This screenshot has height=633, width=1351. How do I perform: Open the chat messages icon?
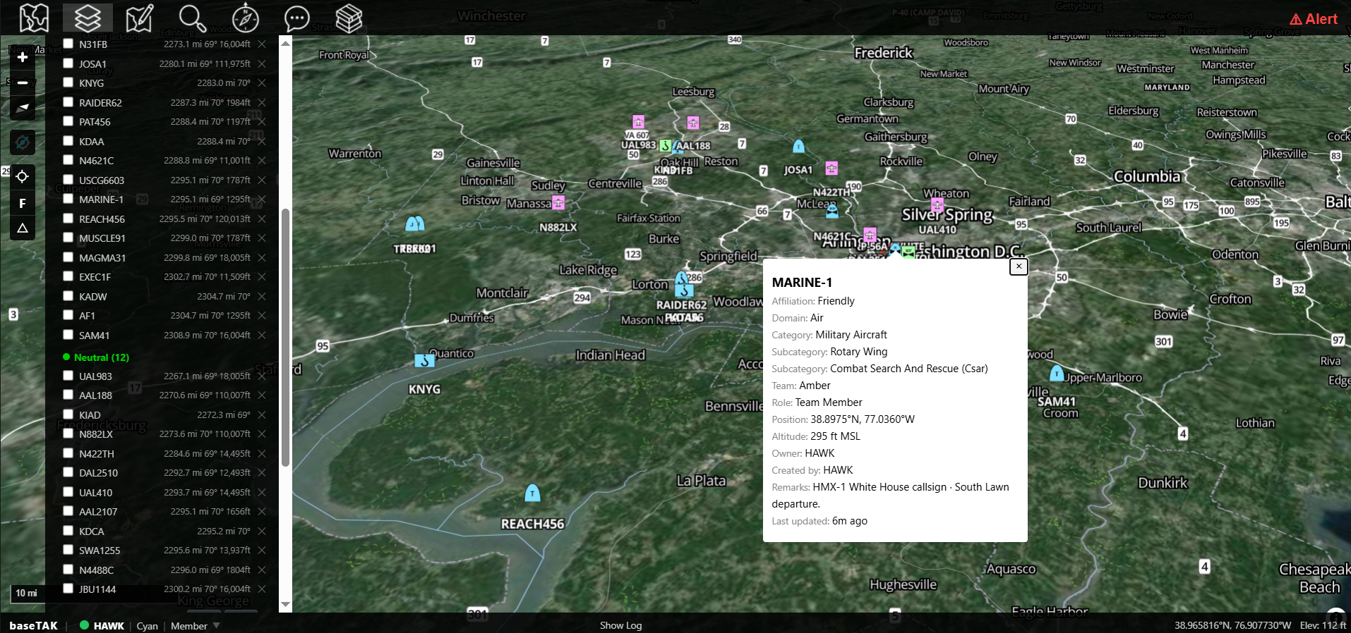(x=296, y=18)
